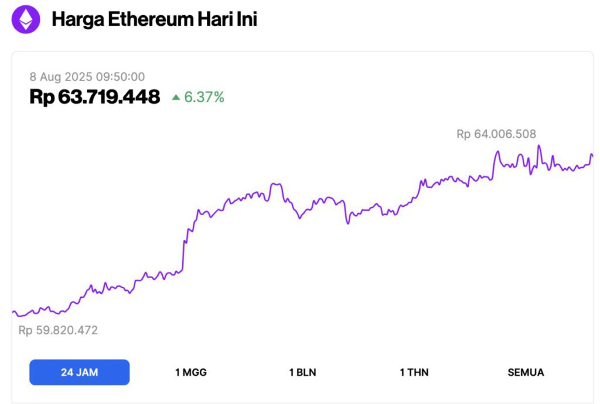Select the 1 THN period
The image size is (600, 404).
(x=414, y=372)
